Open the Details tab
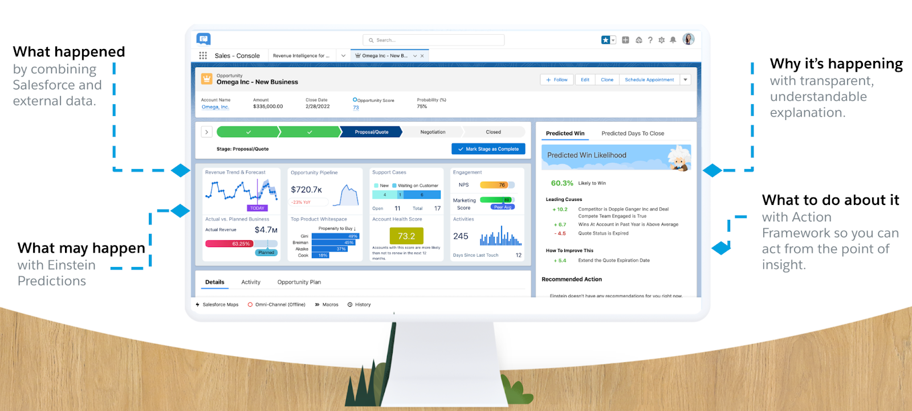The image size is (912, 411). (215, 282)
